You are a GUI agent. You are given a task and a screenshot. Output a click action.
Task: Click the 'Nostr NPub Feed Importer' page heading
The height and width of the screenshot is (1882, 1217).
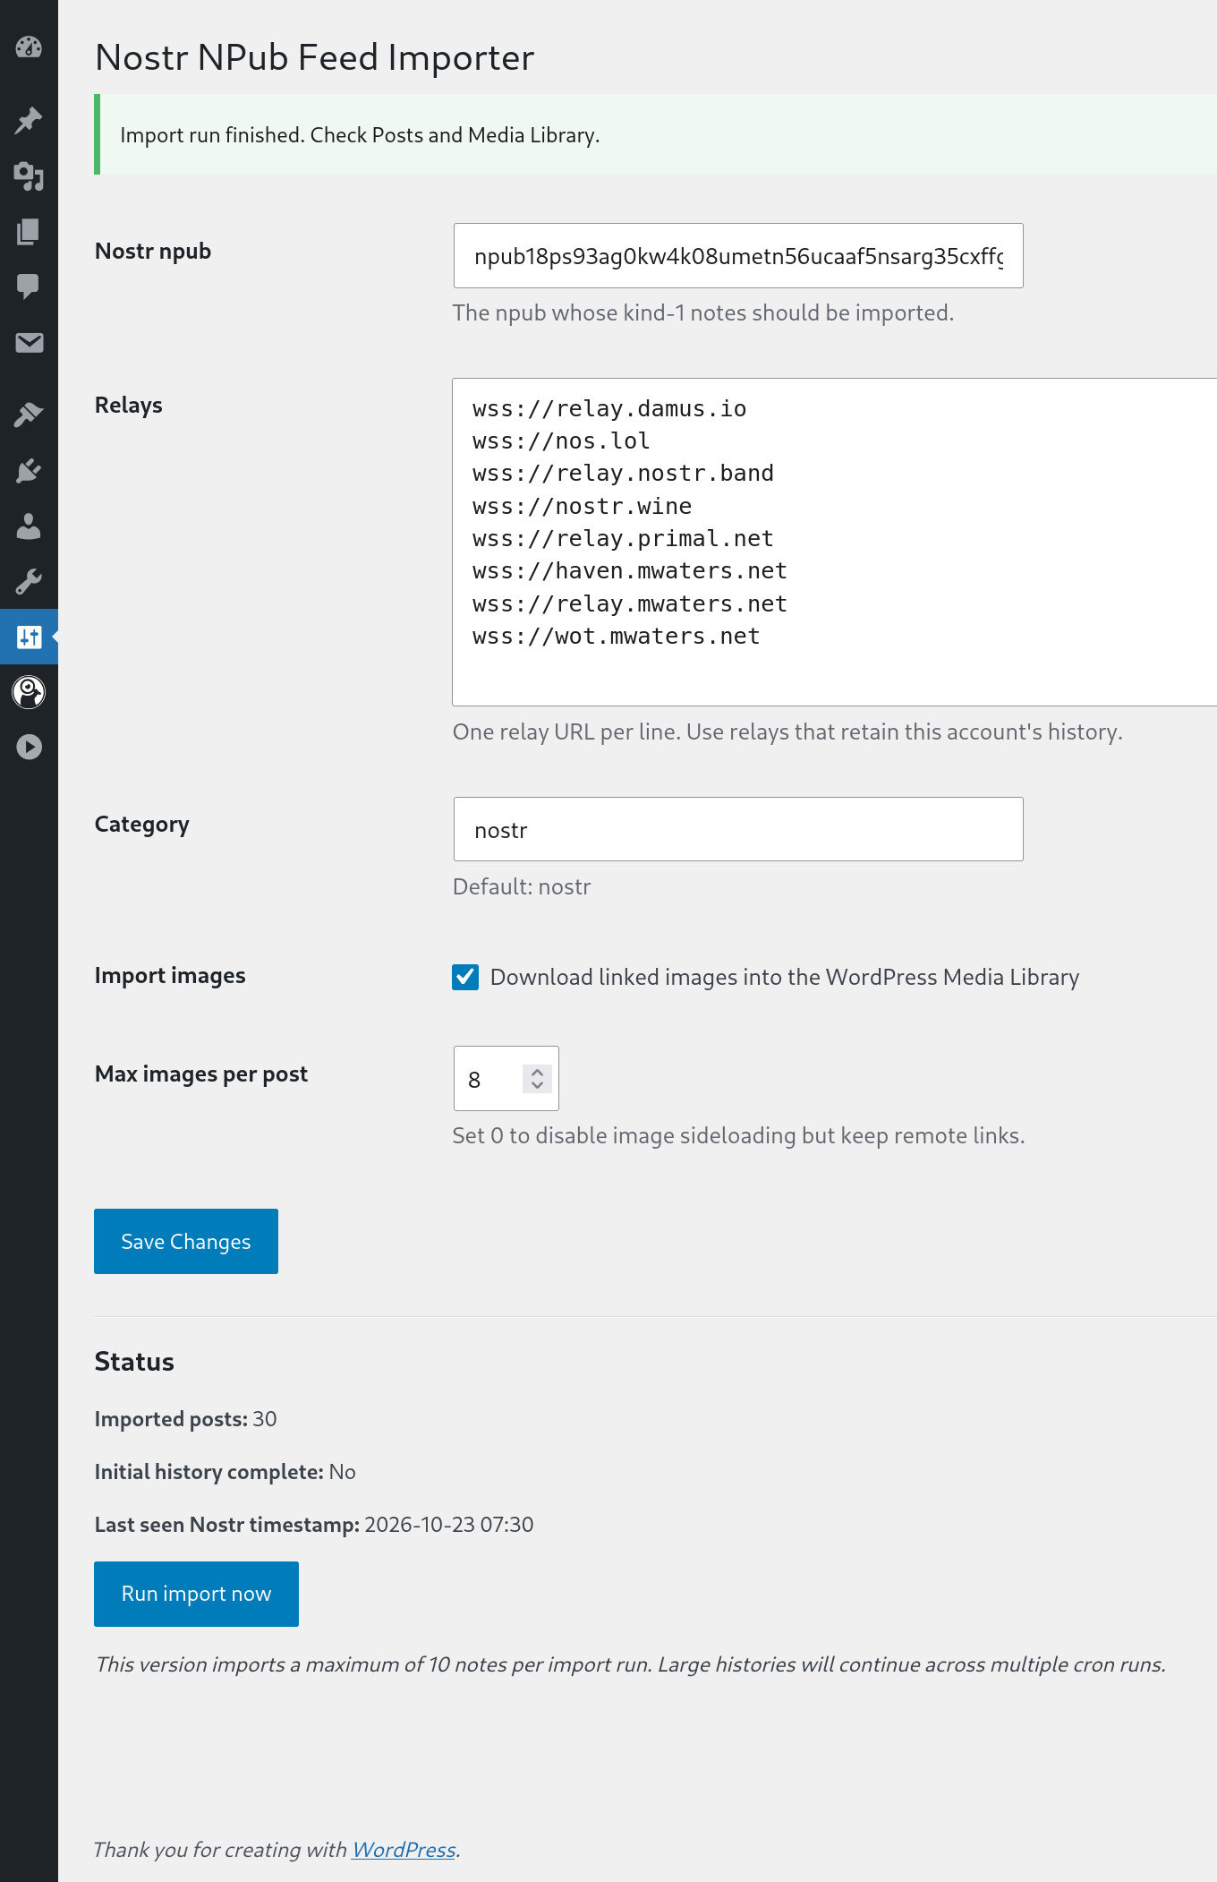[x=315, y=57]
